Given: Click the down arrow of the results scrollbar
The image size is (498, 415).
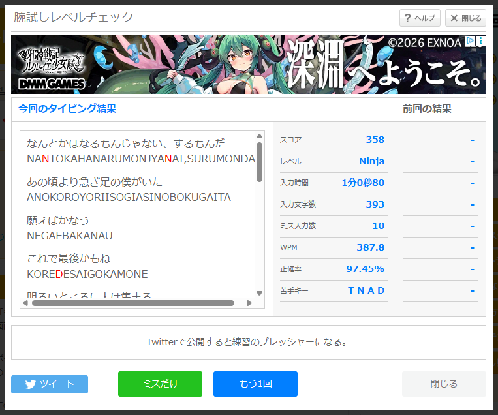Looking at the screenshot, I should click(x=260, y=293).
